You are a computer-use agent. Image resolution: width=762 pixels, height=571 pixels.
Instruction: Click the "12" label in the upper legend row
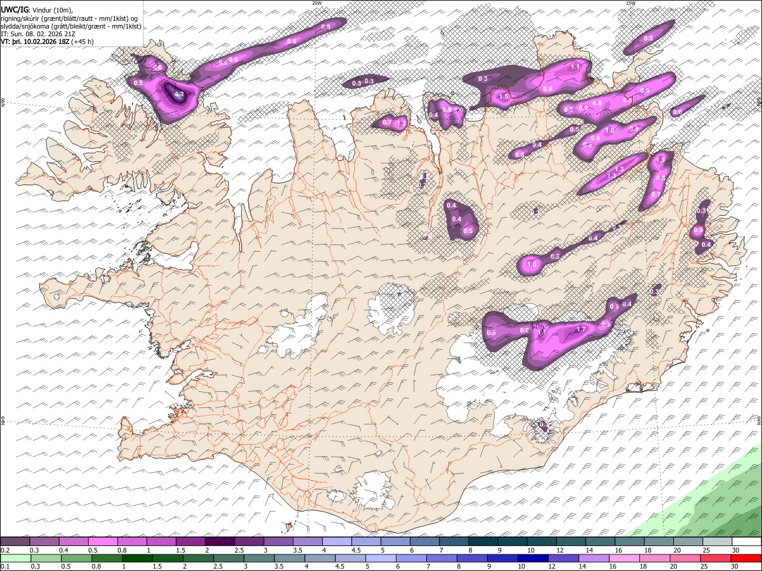point(560,550)
